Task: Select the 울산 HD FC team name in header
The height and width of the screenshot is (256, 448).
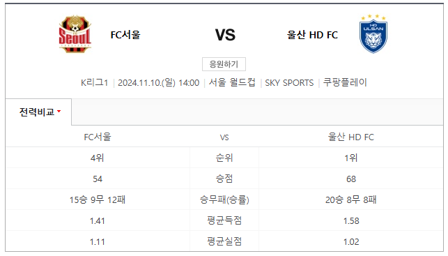Action: [312, 35]
